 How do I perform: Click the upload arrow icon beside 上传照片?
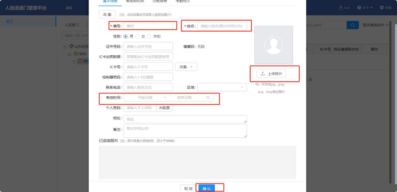pyautogui.click(x=262, y=74)
